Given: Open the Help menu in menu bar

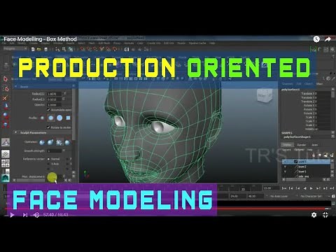Looking at the screenshot, I should click(212, 43).
